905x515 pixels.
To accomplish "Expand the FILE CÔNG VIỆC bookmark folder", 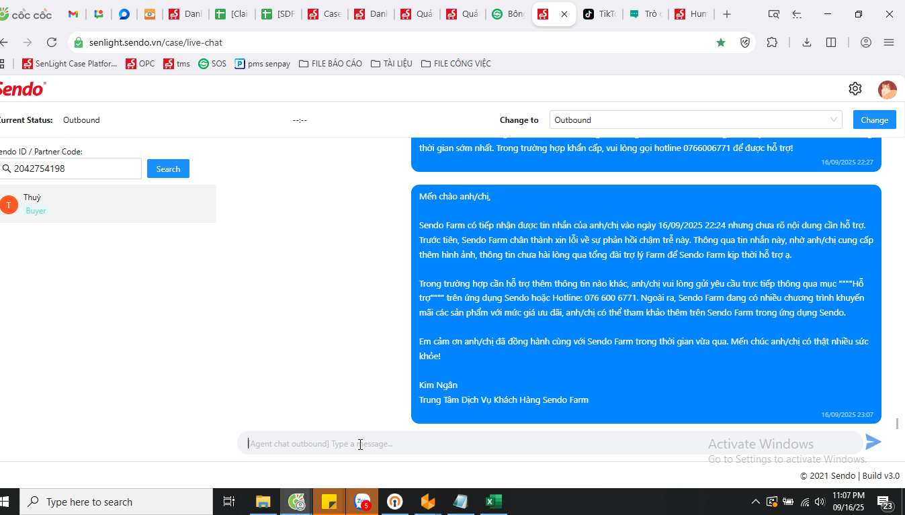I will 456,64.
